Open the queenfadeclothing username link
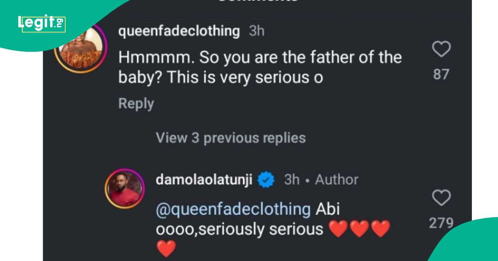The height and width of the screenshot is (261, 498). point(179,32)
